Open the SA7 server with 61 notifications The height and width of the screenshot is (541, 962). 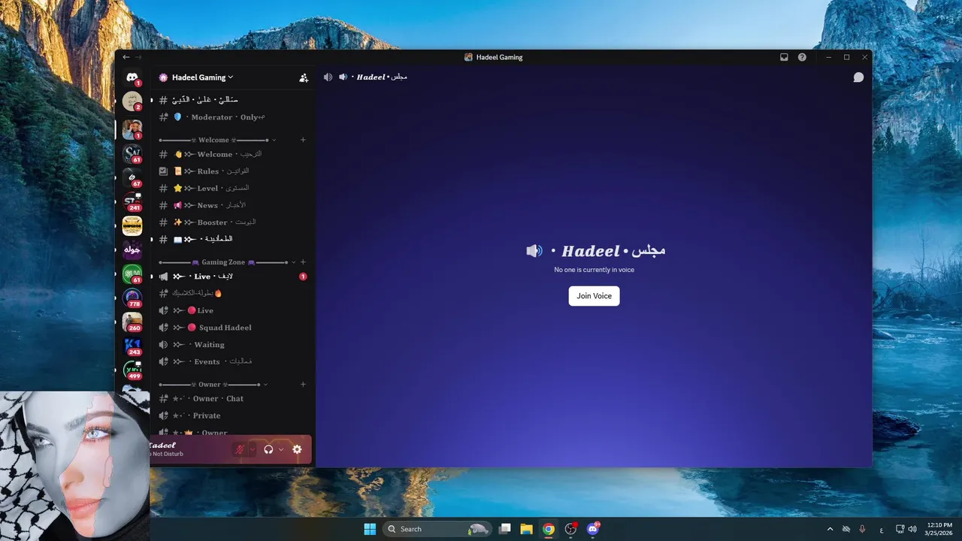(132, 153)
